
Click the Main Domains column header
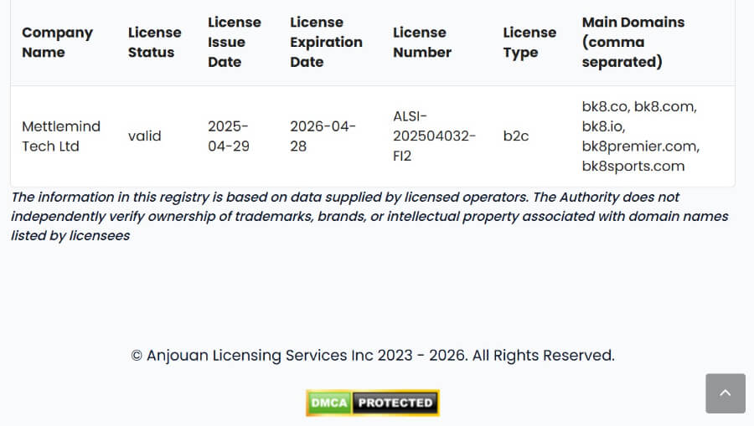[x=633, y=43]
